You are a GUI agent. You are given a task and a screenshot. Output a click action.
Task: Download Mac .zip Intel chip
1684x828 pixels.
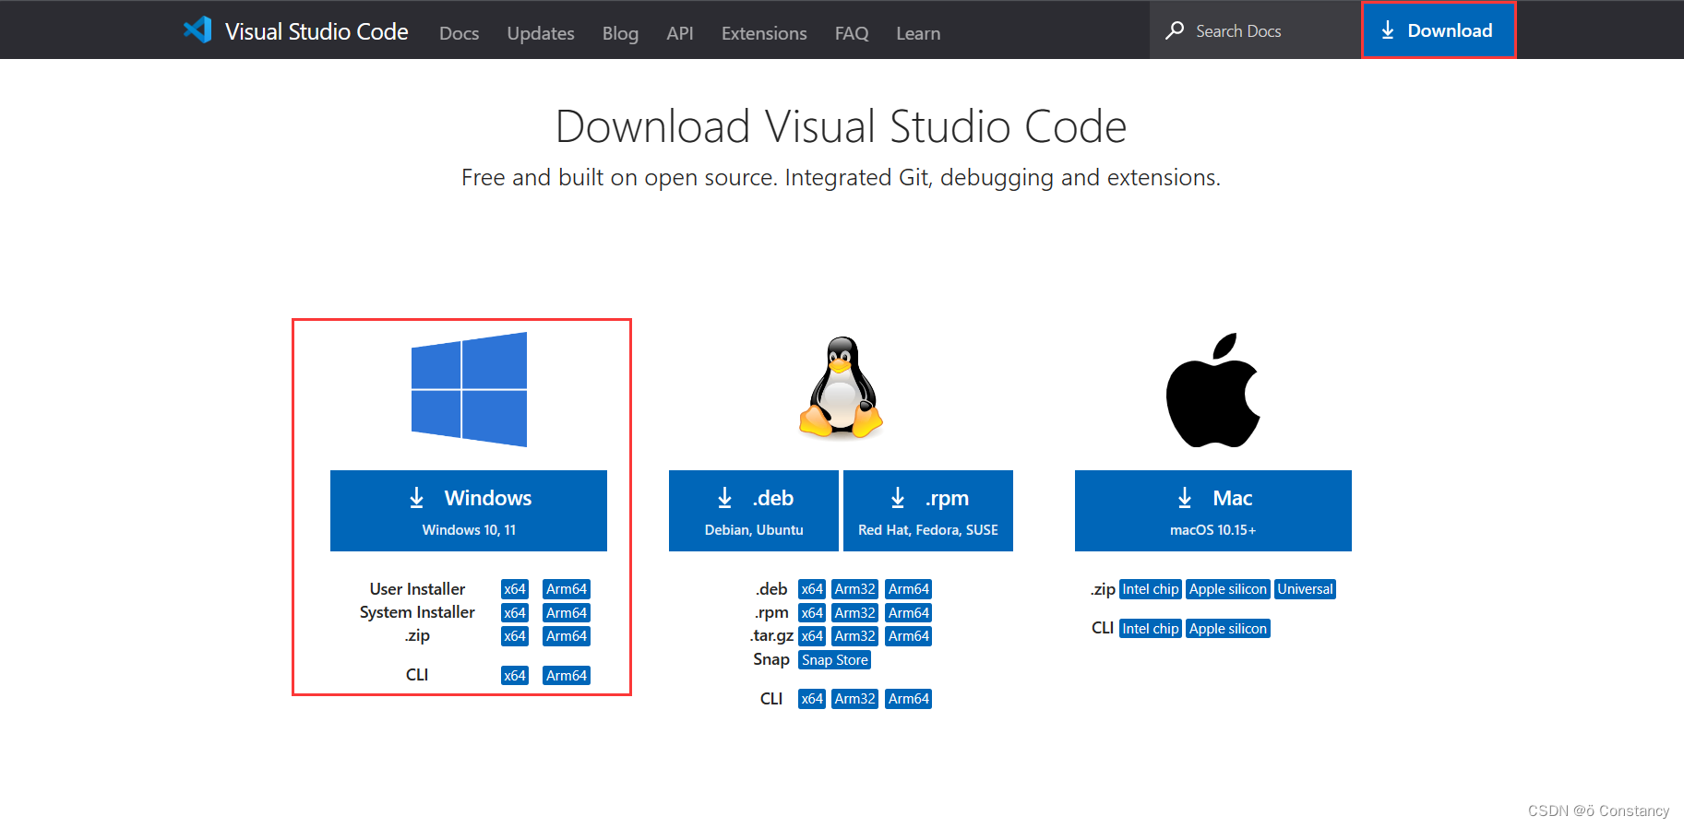tap(1151, 589)
